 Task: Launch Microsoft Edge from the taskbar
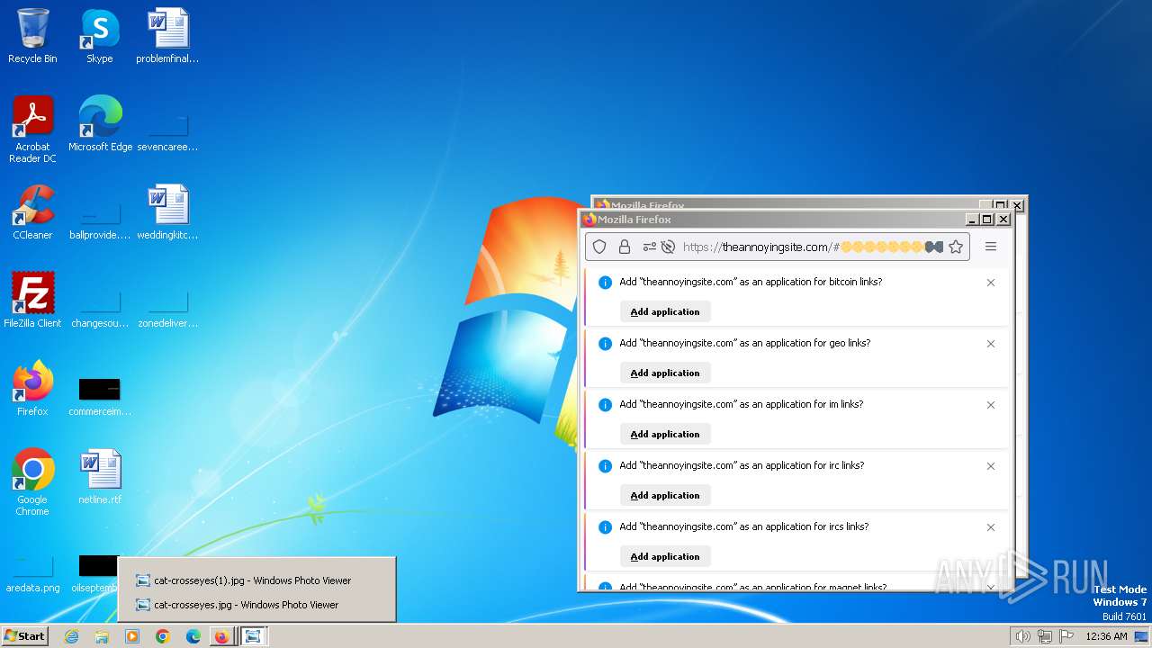click(193, 636)
